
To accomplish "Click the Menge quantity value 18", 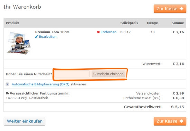I will point(153,32).
